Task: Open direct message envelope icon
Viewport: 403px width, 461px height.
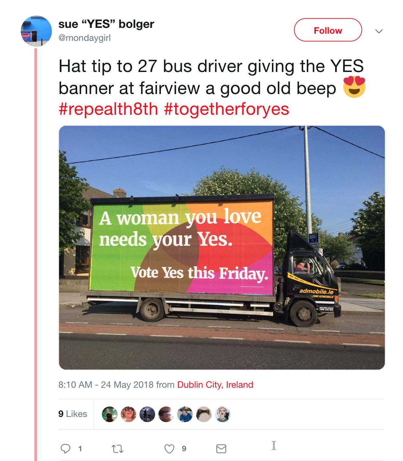Action: 221,449
